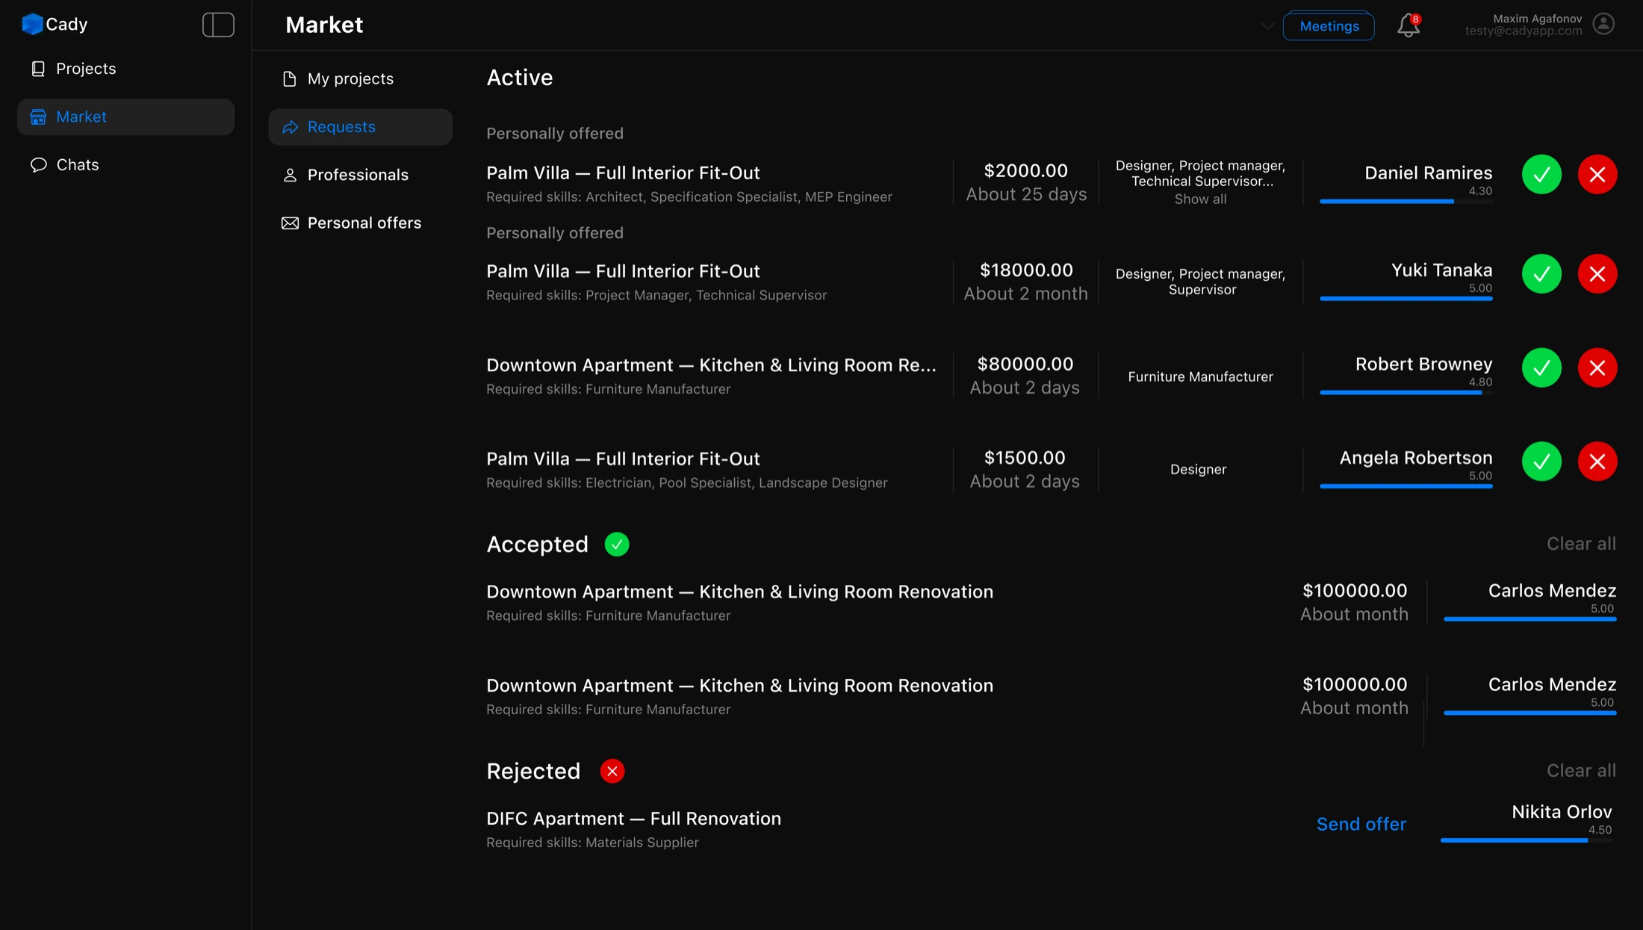Reject Daniel Ramires's request
The width and height of the screenshot is (1643, 930).
(x=1597, y=174)
